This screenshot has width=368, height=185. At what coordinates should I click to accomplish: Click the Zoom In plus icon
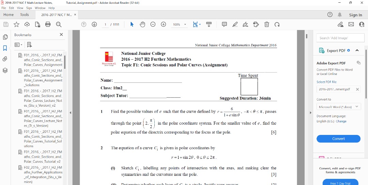163,25
